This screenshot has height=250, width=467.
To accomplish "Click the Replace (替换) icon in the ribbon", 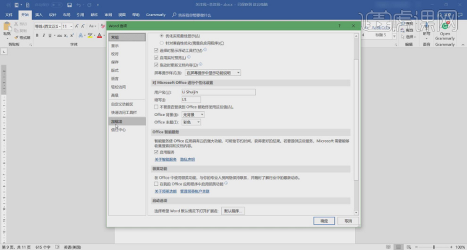I will point(403,30).
